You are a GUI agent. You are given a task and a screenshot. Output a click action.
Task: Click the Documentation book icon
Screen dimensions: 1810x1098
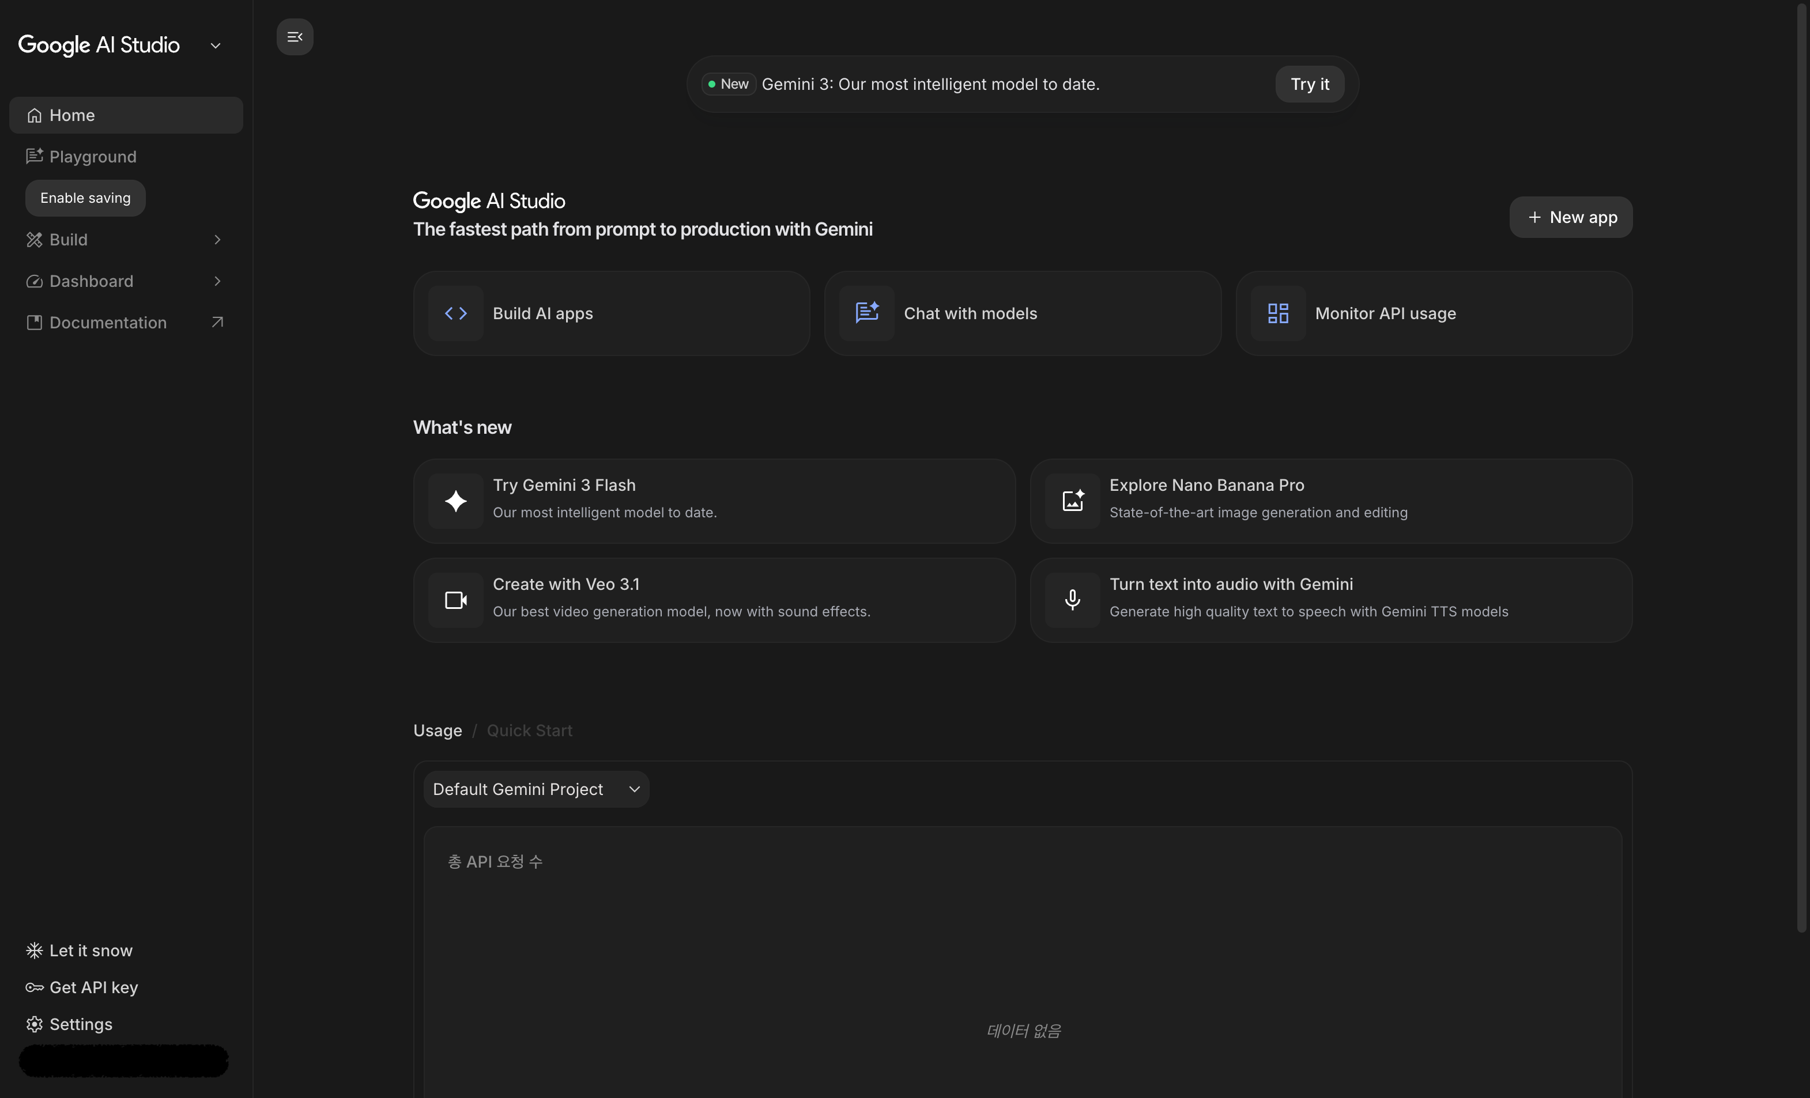tap(35, 322)
